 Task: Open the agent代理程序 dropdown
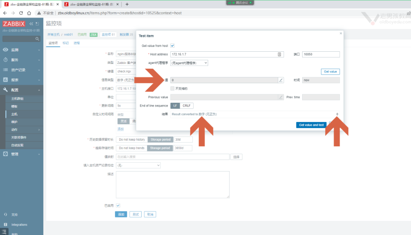189,63
